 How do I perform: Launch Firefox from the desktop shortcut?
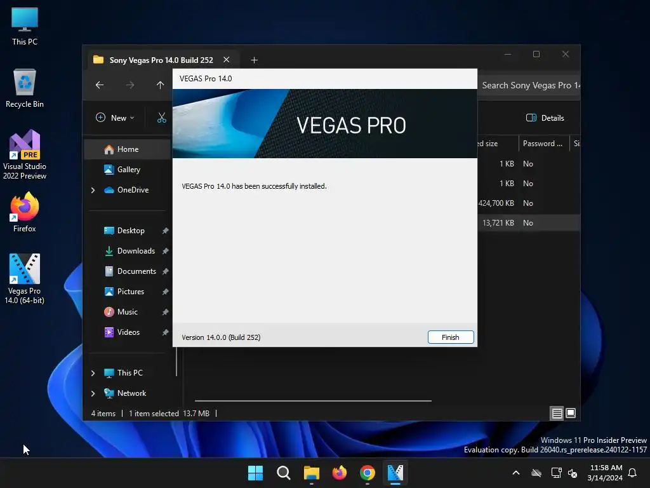pos(25,212)
